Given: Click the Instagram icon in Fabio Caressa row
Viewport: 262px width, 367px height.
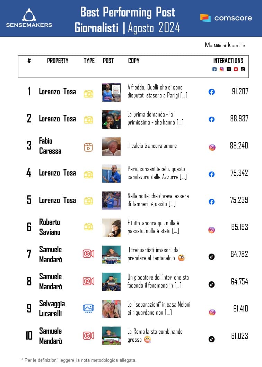Looking at the screenshot, I should [212, 147].
